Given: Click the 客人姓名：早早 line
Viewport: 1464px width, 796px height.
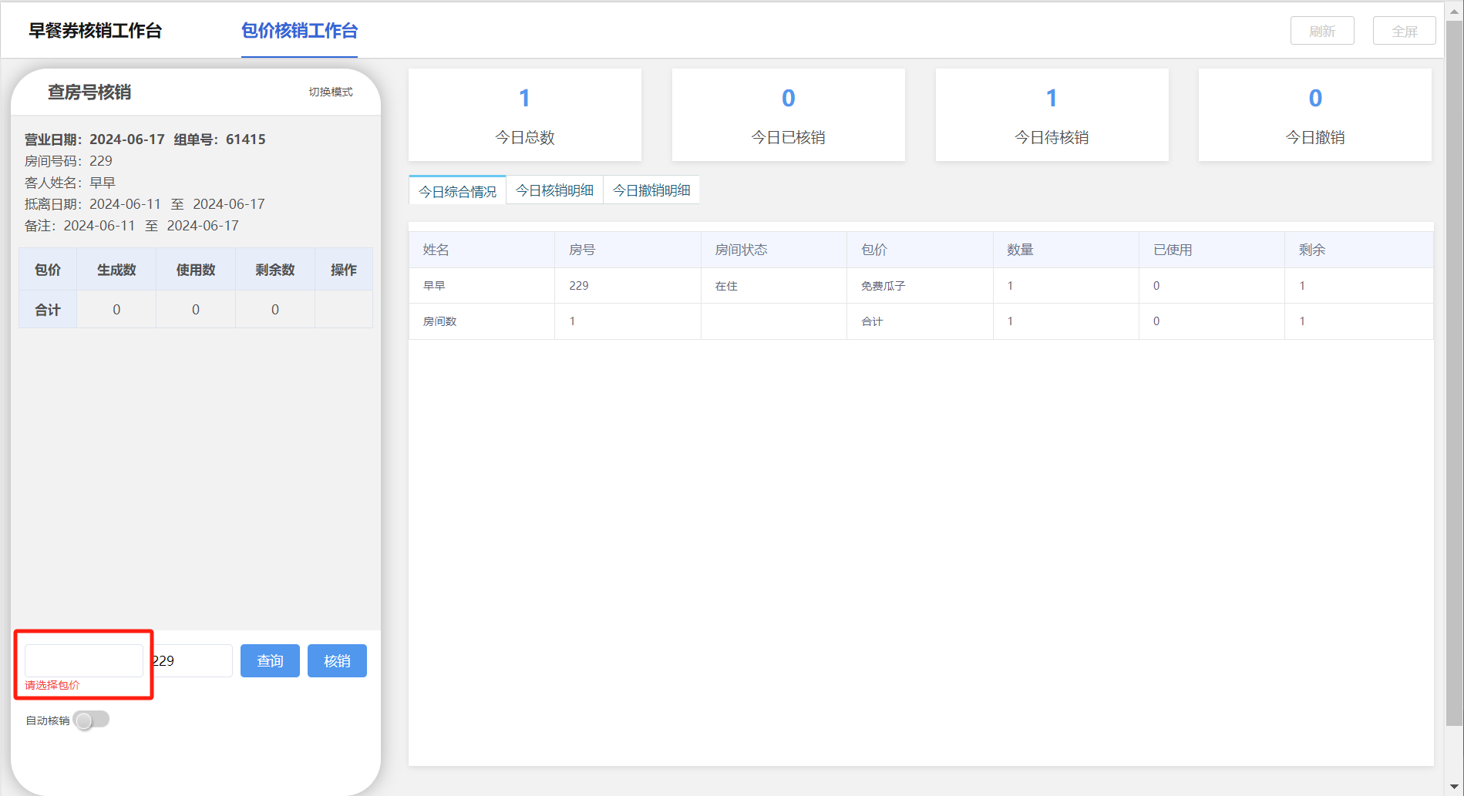Looking at the screenshot, I should [x=70, y=183].
